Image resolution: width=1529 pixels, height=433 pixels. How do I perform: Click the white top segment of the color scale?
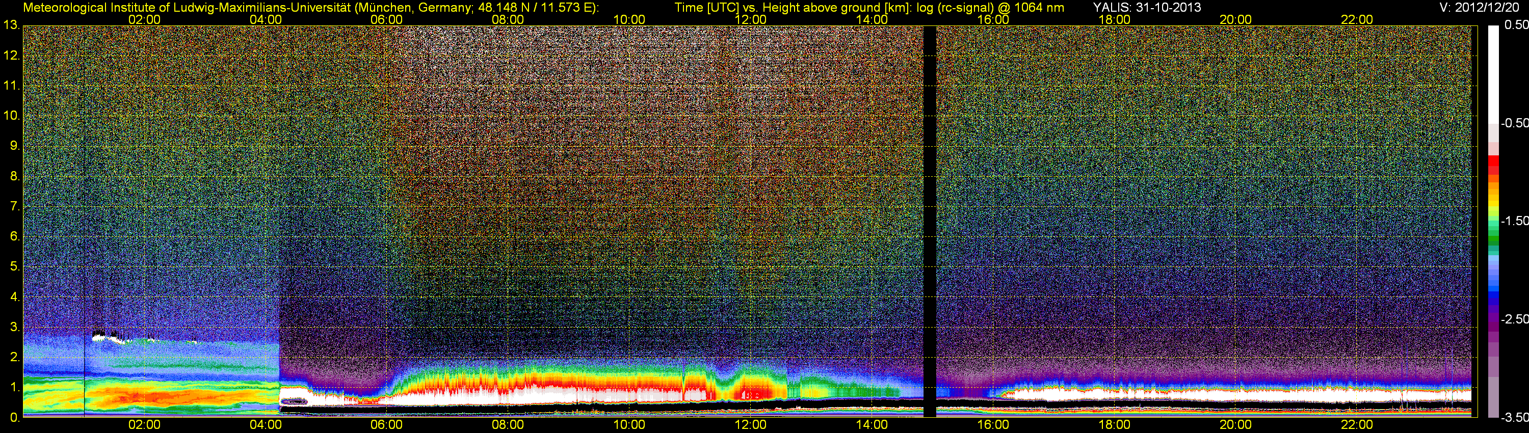[x=1493, y=74]
